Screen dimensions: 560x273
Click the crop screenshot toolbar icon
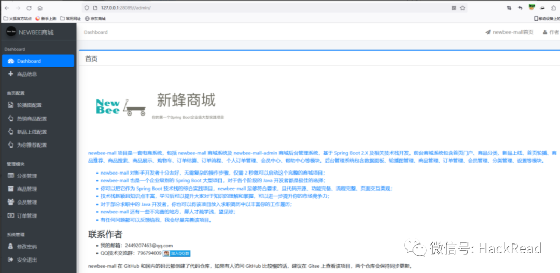click(x=509, y=8)
